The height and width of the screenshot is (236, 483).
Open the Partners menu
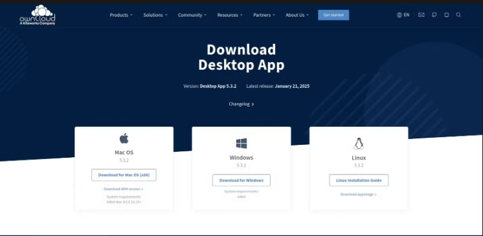[264, 15]
